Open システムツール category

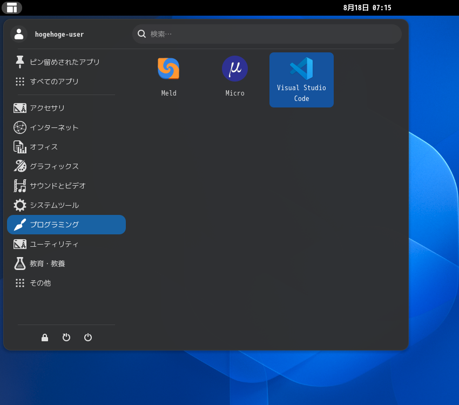click(66, 205)
